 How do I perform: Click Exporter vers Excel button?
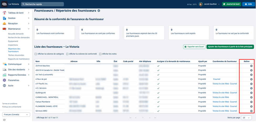coord(194,47)
